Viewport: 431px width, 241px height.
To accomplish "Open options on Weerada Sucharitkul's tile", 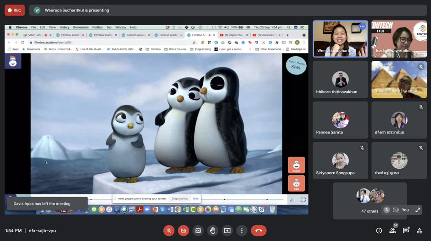I will pyautogui.click(x=362, y=26).
